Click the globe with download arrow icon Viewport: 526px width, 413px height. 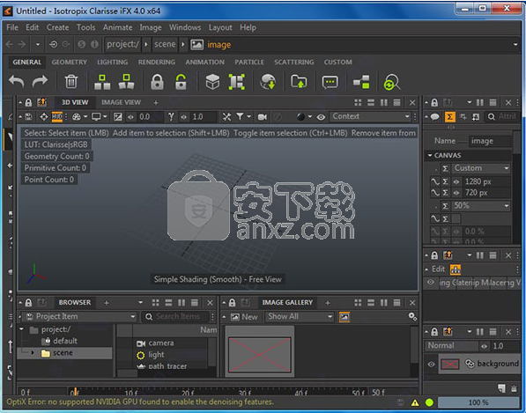pos(268,82)
